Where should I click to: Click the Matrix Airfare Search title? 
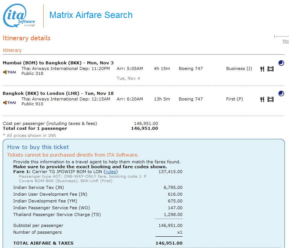point(91,15)
